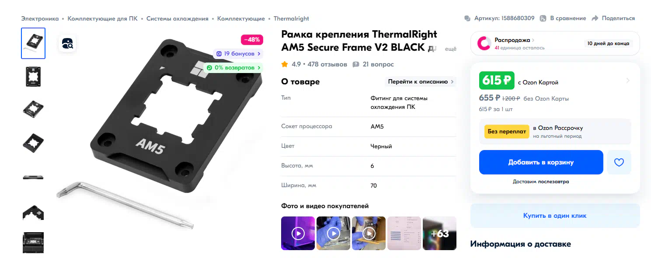Viewport: 651px width, 258px height.
Task: Go to Thermalright breadcrumb category
Action: point(291,18)
